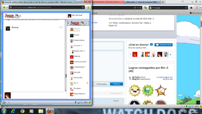Open Google Chrome from the taskbar
The height and width of the screenshot is (114, 202).
(x=22, y=111)
